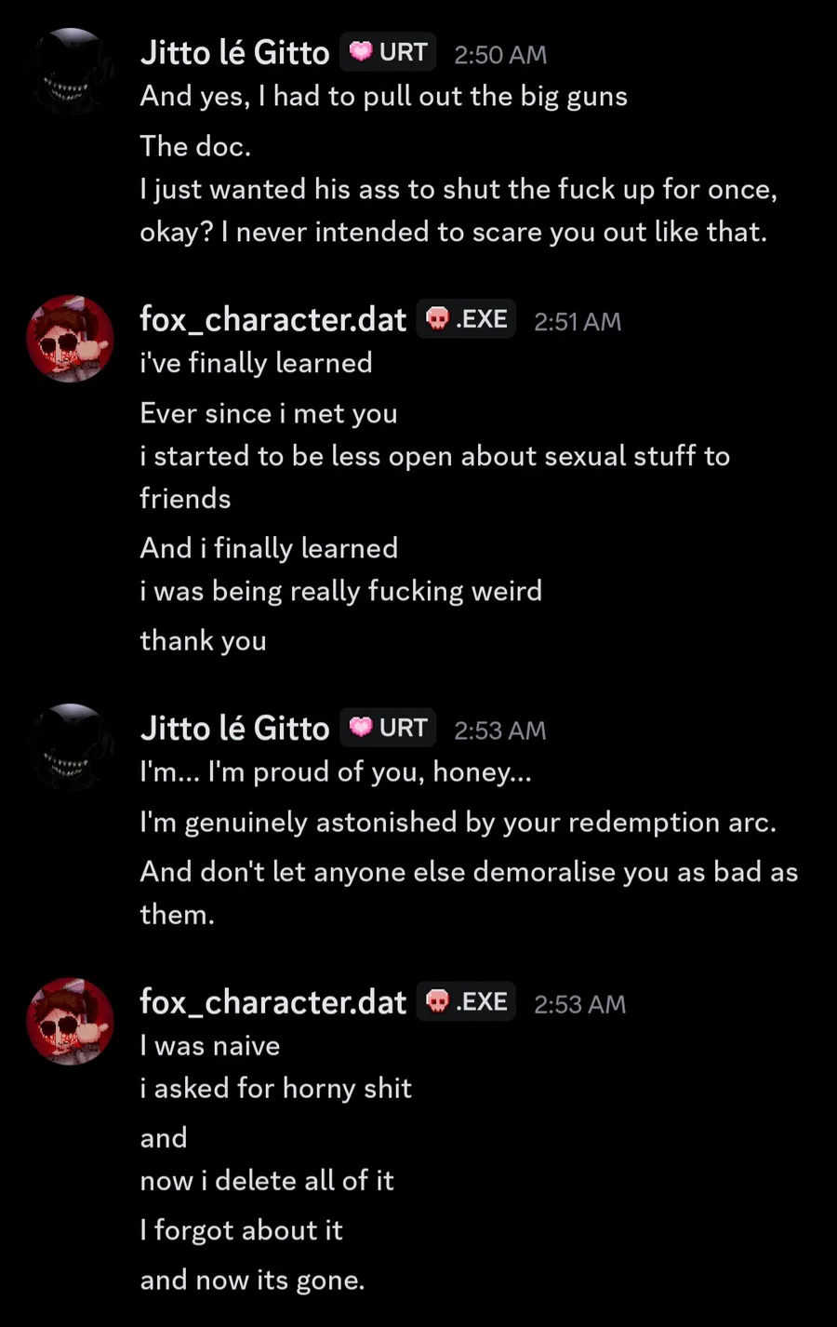Open fox_character.dat's avatar next to "I was naive"
This screenshot has width=837, height=1327.
[x=71, y=1021]
